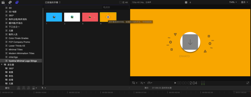Viewport: 251px width, 97px height.
Task: Click the title T icon above viewer
Action: coord(186,2)
